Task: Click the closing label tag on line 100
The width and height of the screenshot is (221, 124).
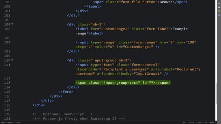Action: click(x=93, y=6)
